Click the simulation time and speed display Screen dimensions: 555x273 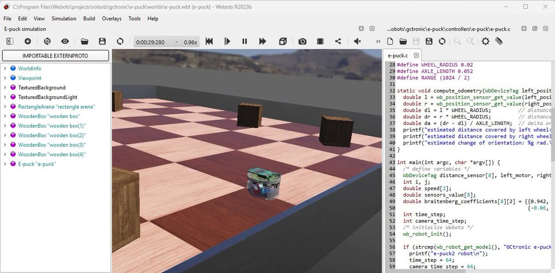[x=166, y=42]
